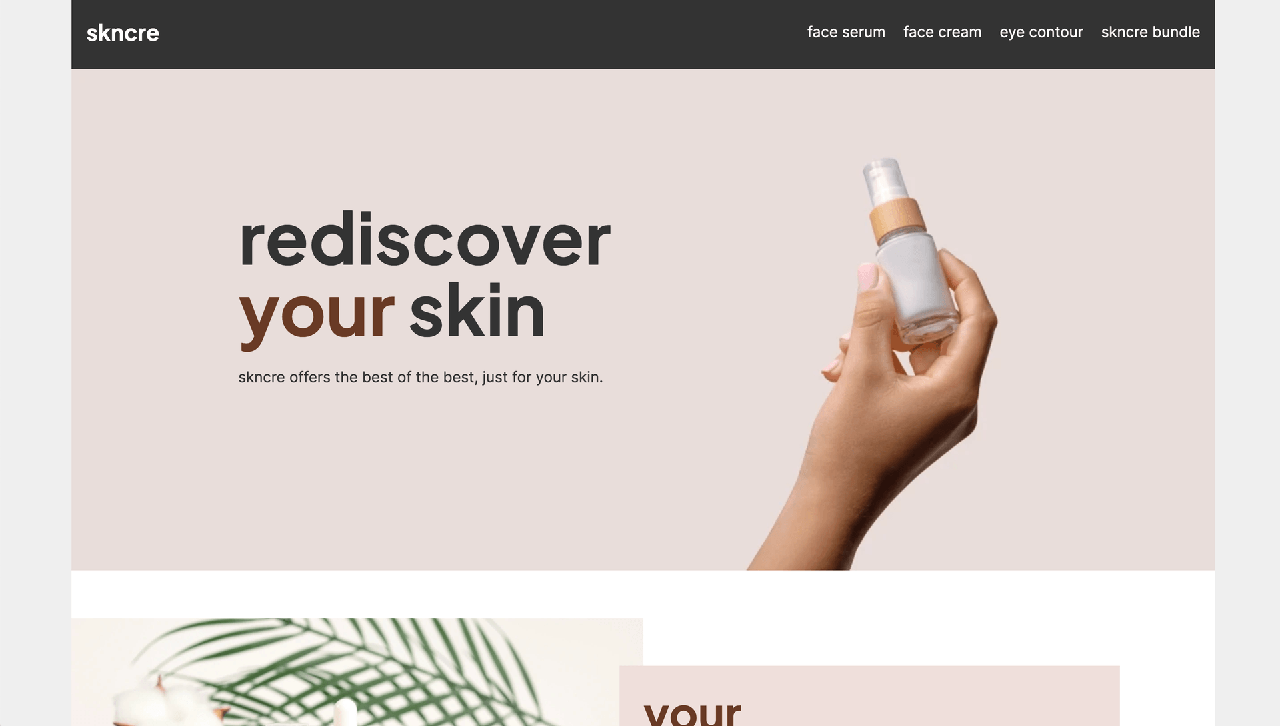Click the frosted glass body of the bottle
The width and height of the screenshot is (1280, 726).
918,287
